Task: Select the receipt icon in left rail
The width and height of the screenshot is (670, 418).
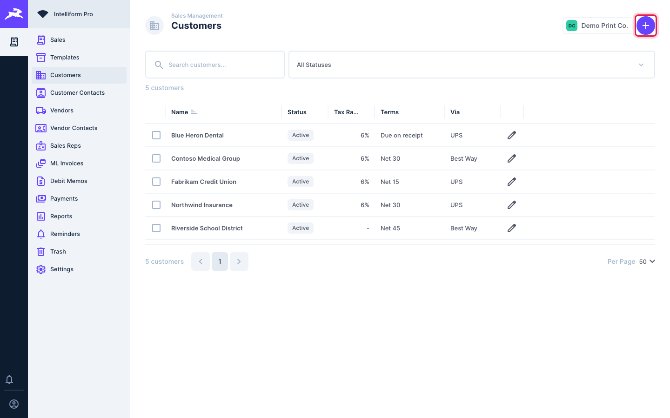Action: click(x=14, y=42)
